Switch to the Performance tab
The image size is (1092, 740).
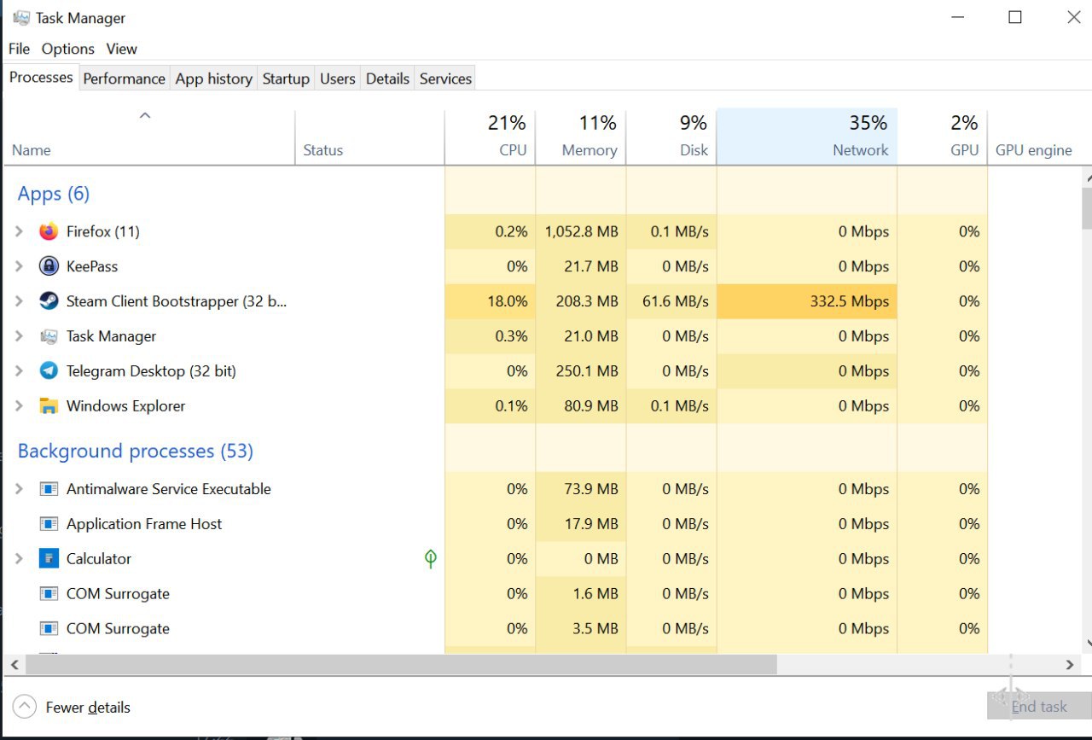(x=124, y=79)
